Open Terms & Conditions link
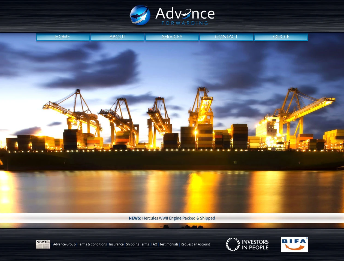Screen dimensions: 344x261 pyautogui.click(x=92, y=244)
